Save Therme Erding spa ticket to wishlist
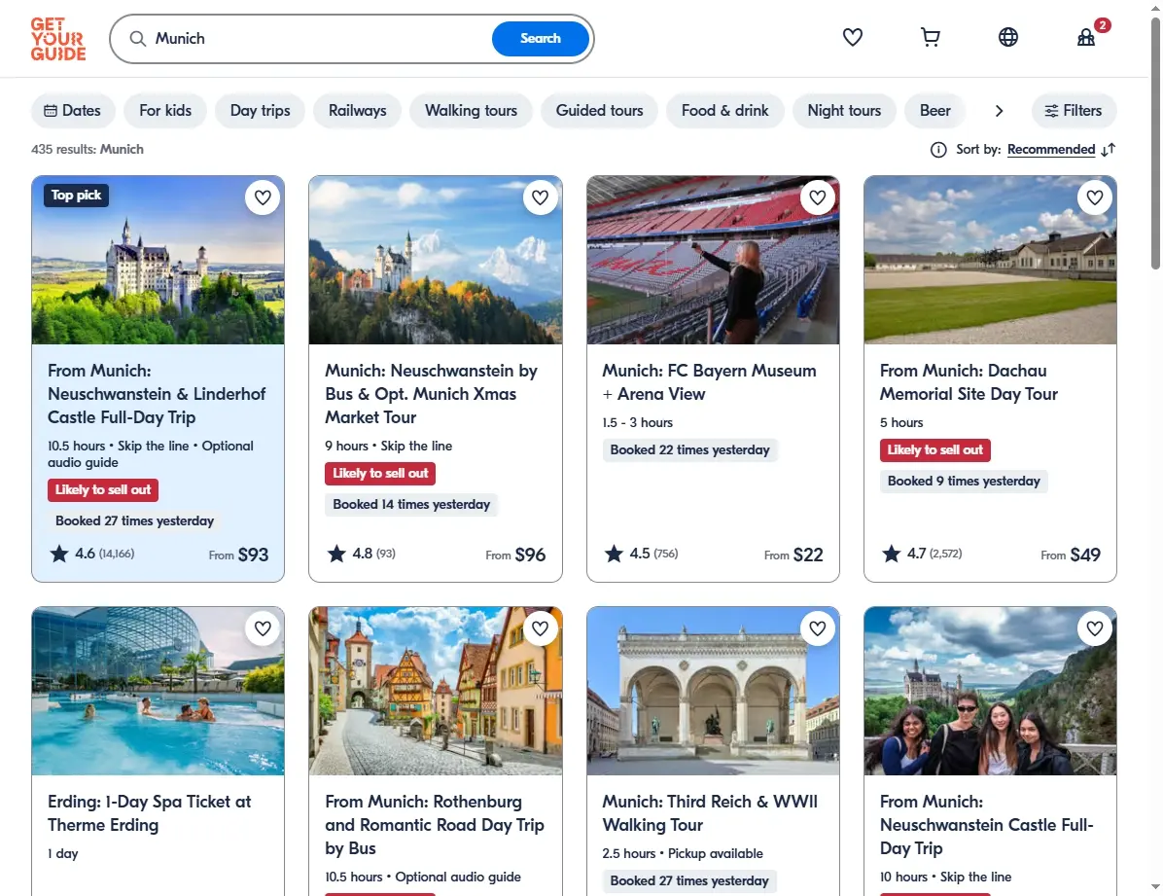1163x896 pixels. pos(263,628)
